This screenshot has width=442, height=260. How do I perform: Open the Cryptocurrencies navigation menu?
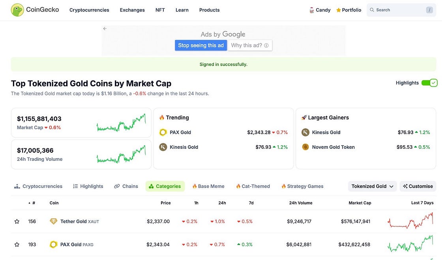[89, 10]
